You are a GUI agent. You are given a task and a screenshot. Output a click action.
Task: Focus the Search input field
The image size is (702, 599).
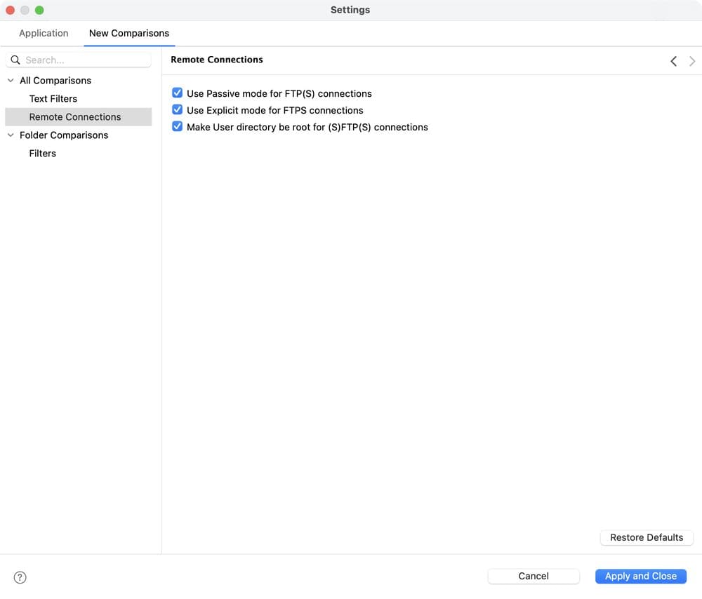click(79, 60)
